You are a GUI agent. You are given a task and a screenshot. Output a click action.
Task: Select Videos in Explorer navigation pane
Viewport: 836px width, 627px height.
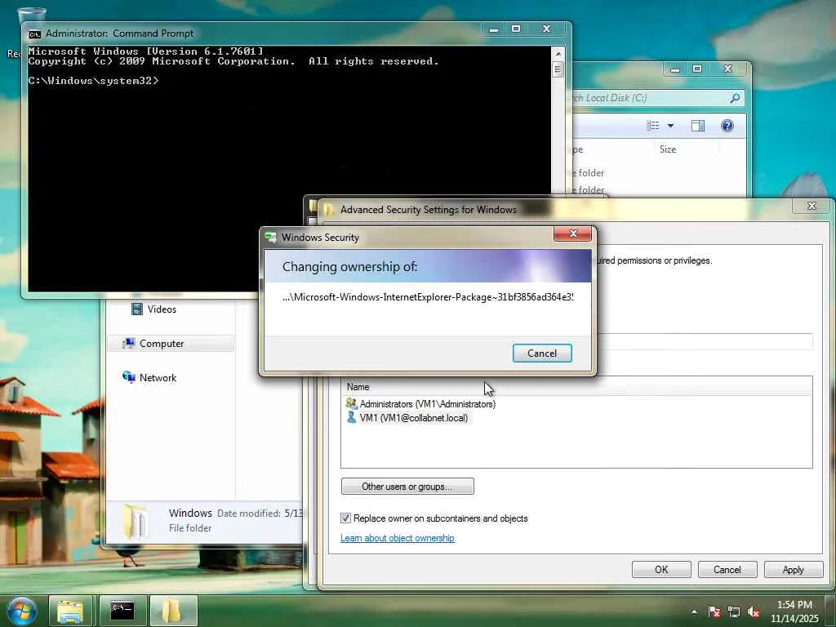pos(162,309)
